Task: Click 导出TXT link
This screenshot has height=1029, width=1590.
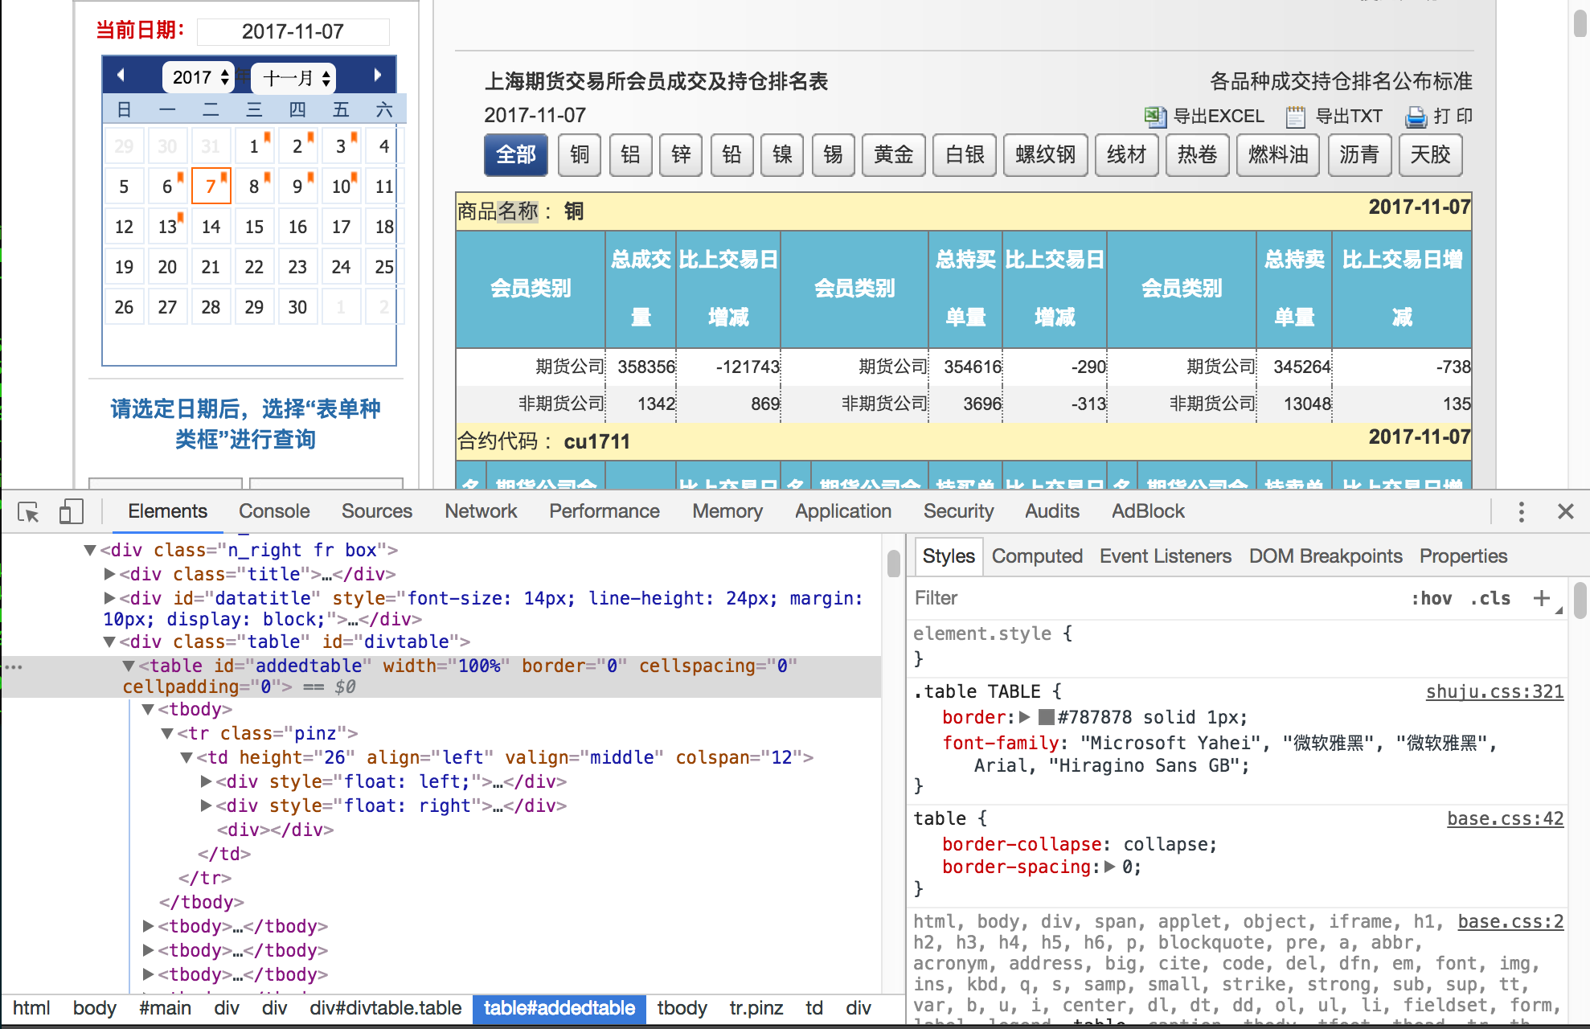Action: click(1349, 117)
